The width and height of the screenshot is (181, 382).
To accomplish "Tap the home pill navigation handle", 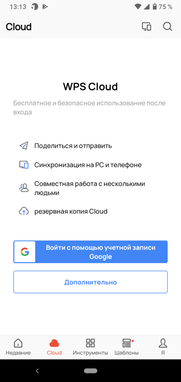I will click(90, 371).
